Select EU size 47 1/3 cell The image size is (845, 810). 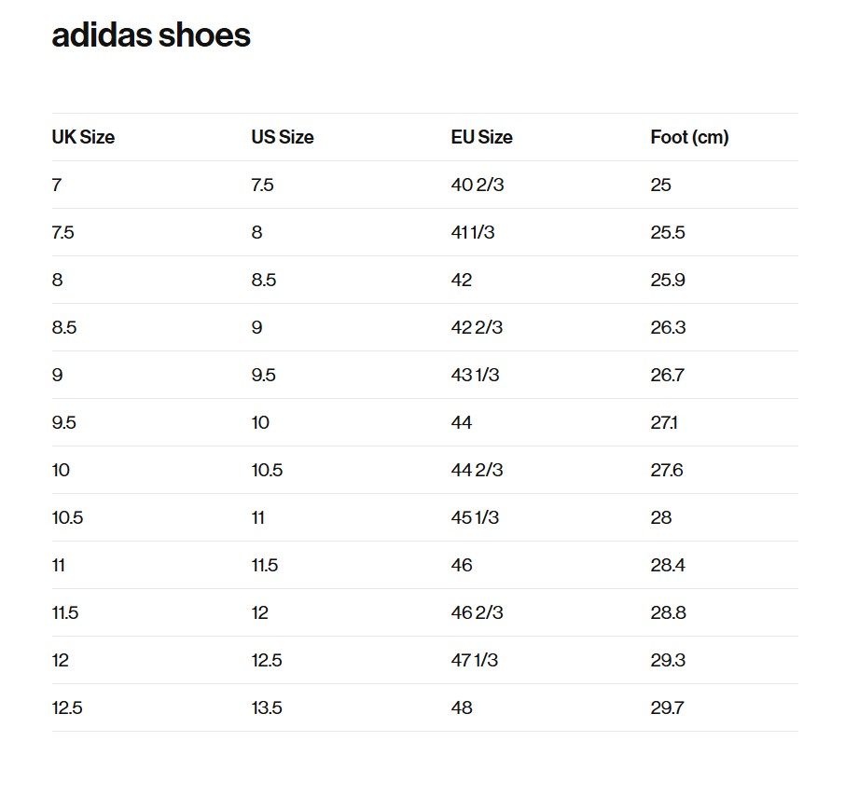point(474,660)
